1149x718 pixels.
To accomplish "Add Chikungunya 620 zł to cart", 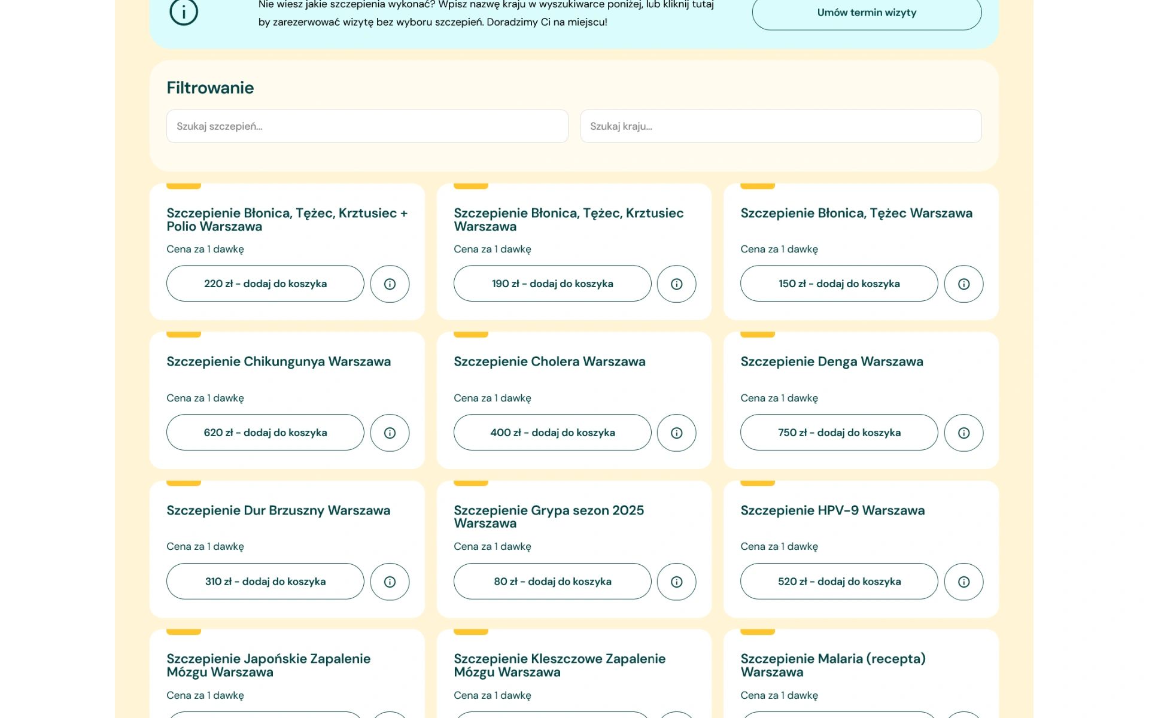I will (x=265, y=433).
